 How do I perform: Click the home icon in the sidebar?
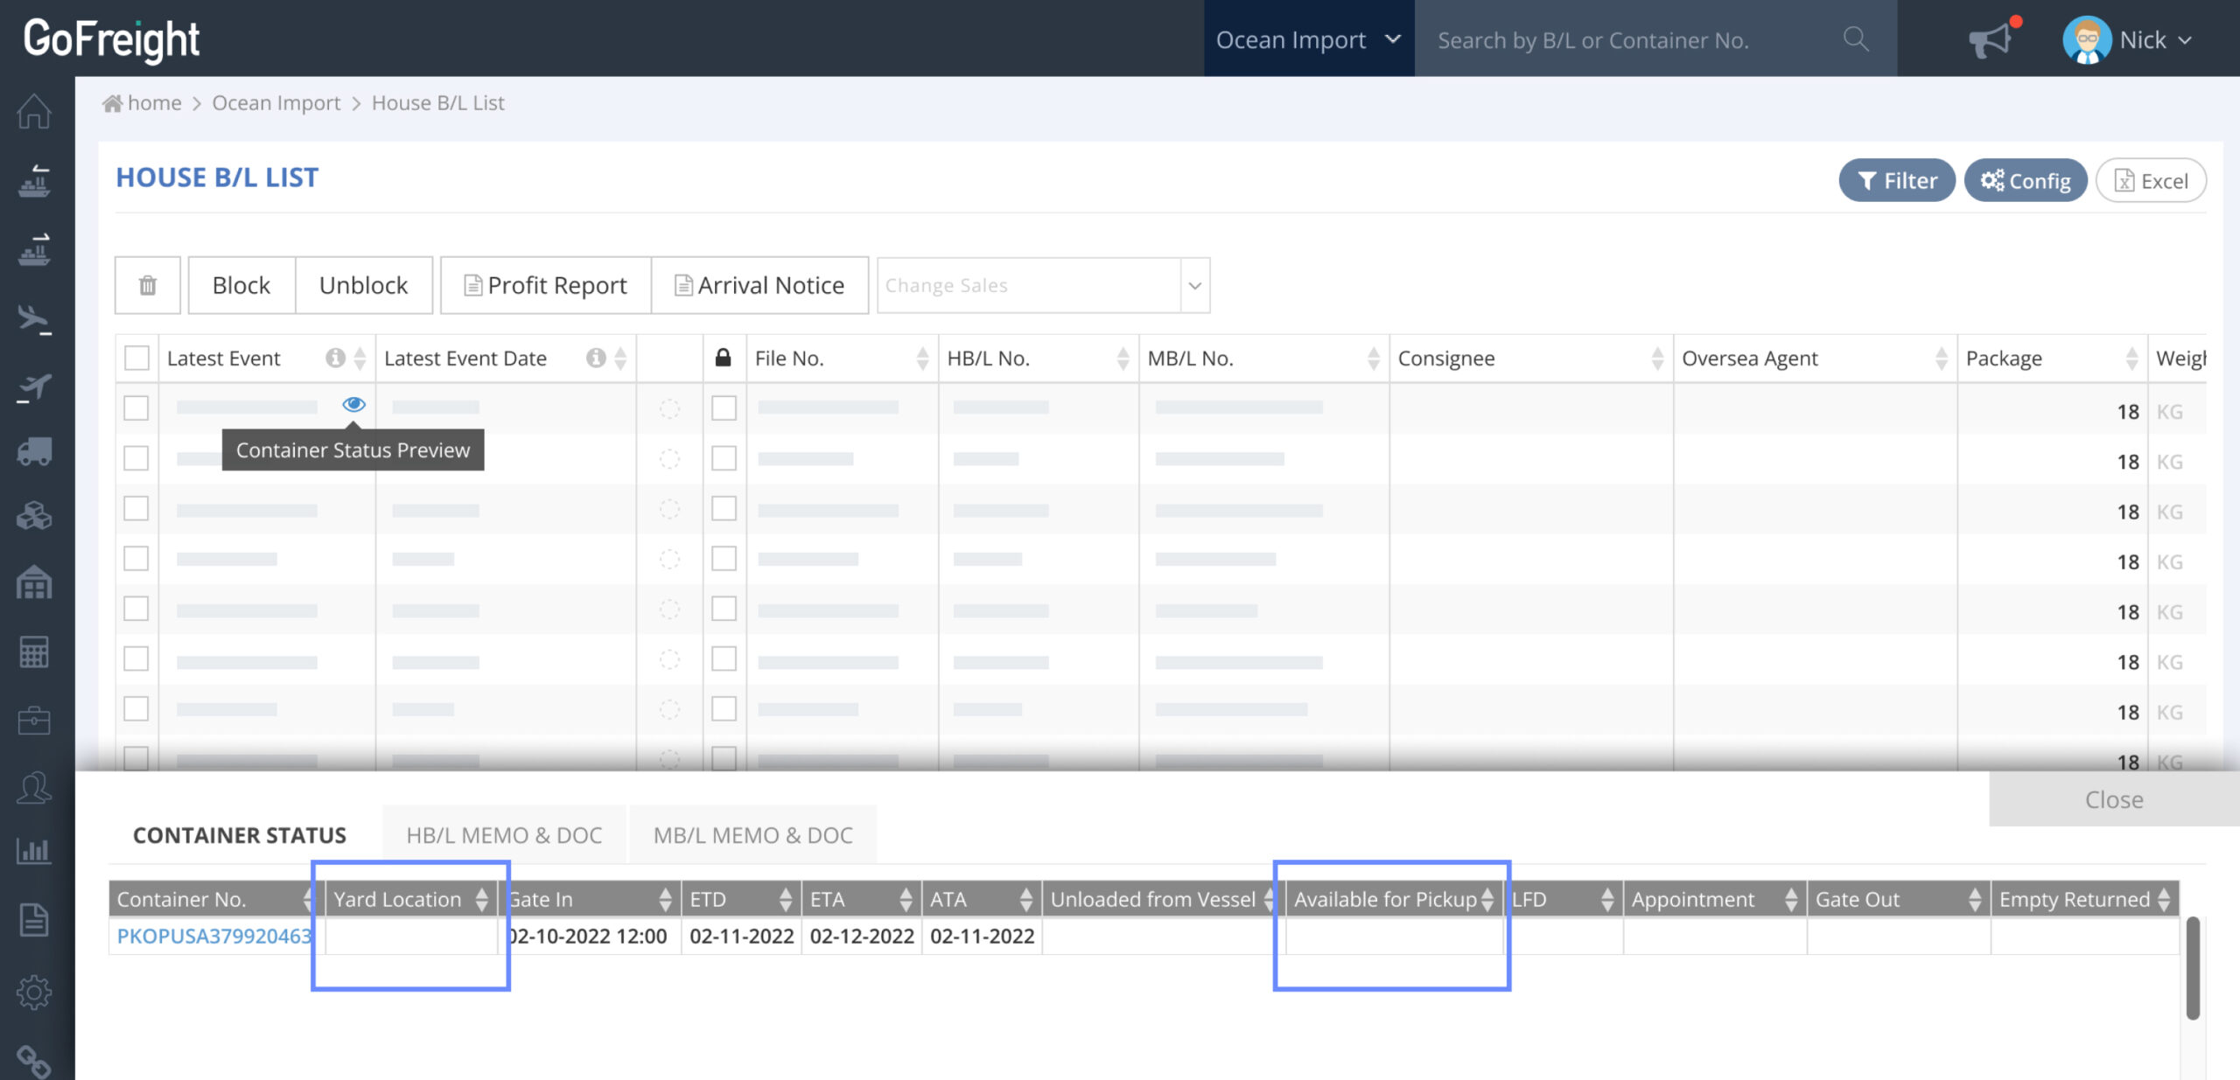[34, 111]
